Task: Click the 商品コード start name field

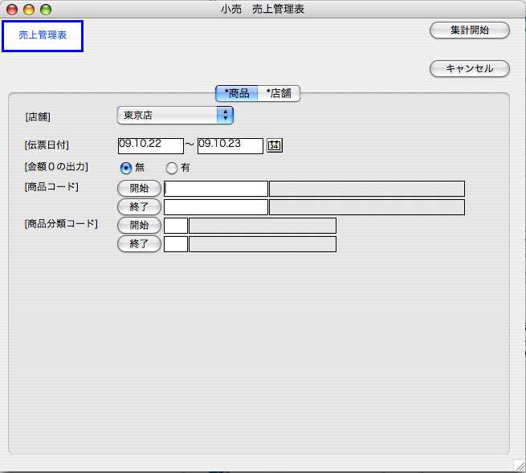Action: pyautogui.click(x=367, y=189)
